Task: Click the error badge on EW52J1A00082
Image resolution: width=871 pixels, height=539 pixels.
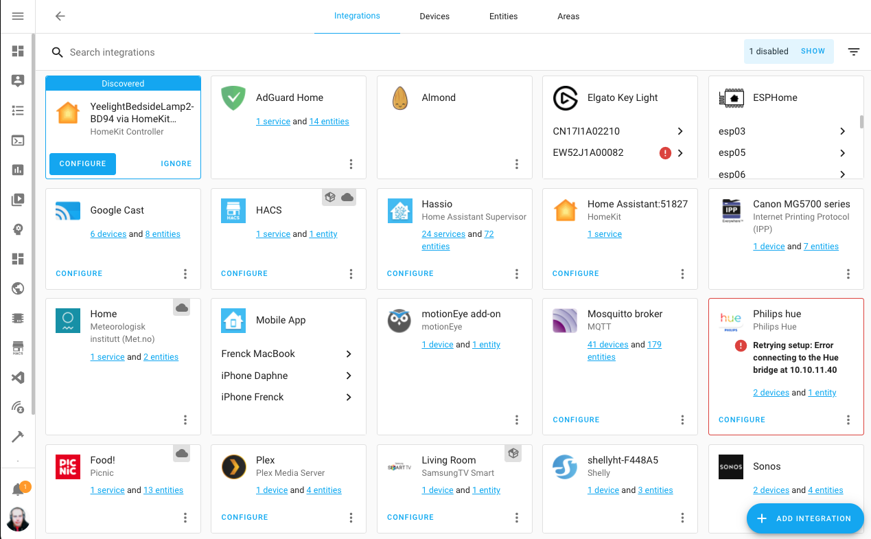Action: click(664, 152)
